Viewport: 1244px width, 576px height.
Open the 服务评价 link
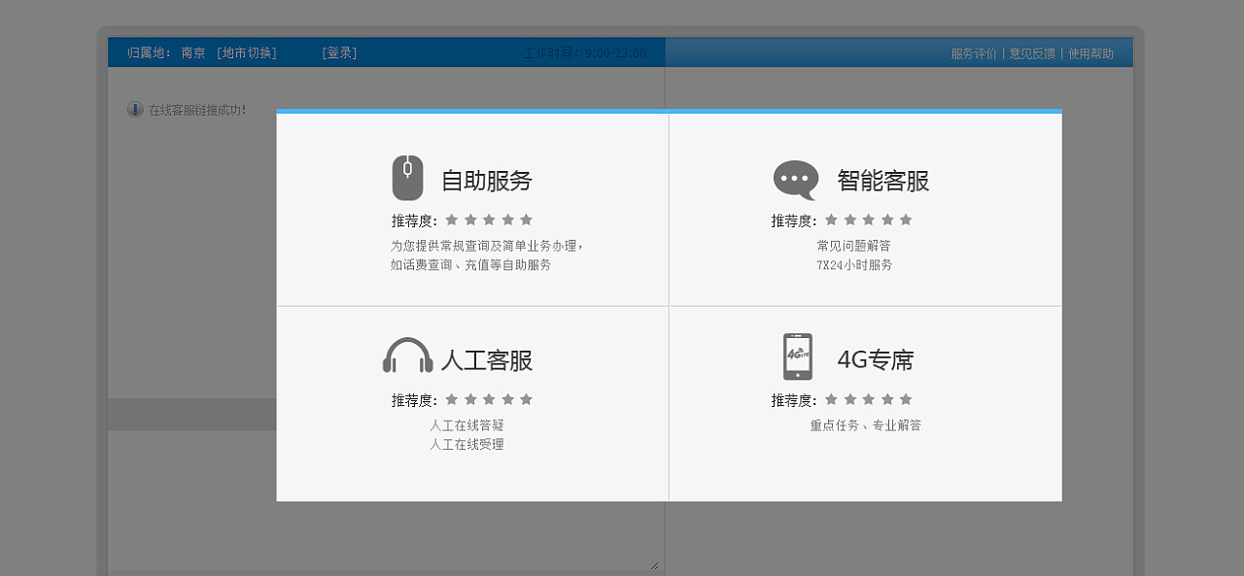[x=974, y=53]
